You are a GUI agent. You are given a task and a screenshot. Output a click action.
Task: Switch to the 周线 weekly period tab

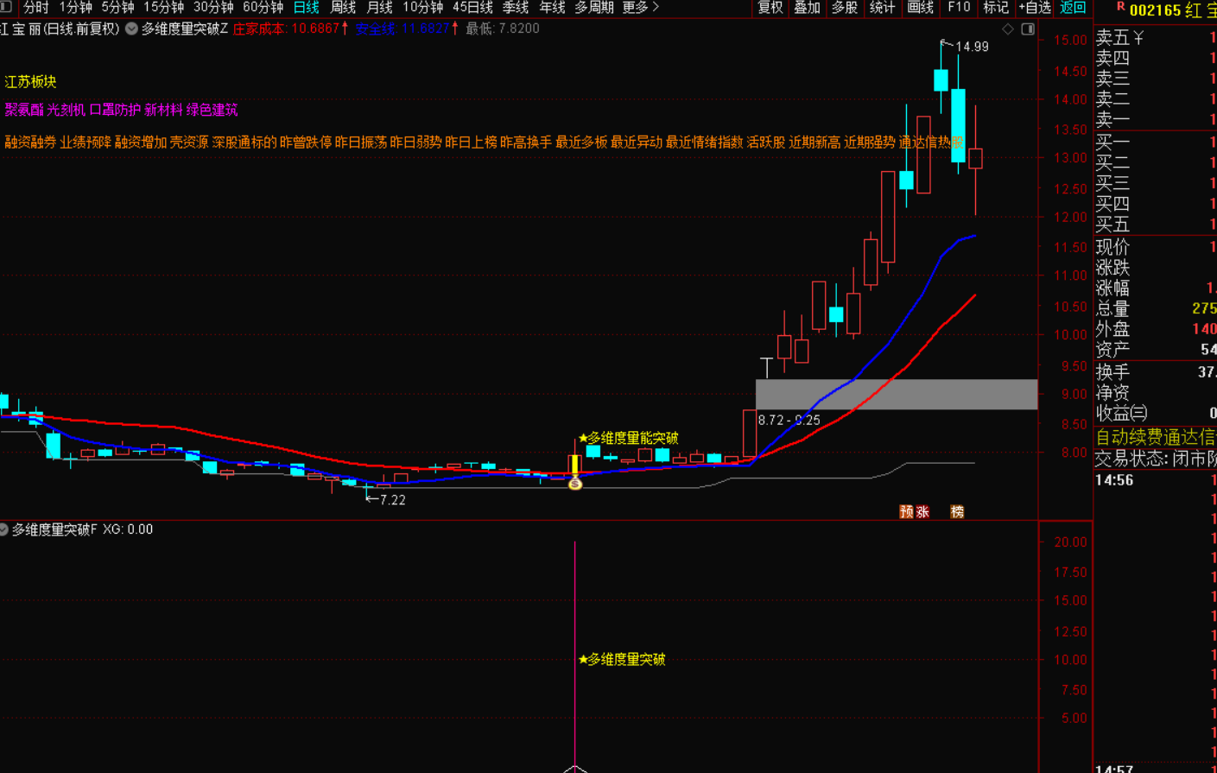pyautogui.click(x=343, y=8)
